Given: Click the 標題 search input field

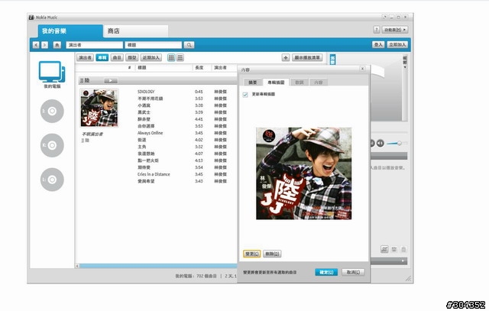Looking at the screenshot, I should [153, 45].
